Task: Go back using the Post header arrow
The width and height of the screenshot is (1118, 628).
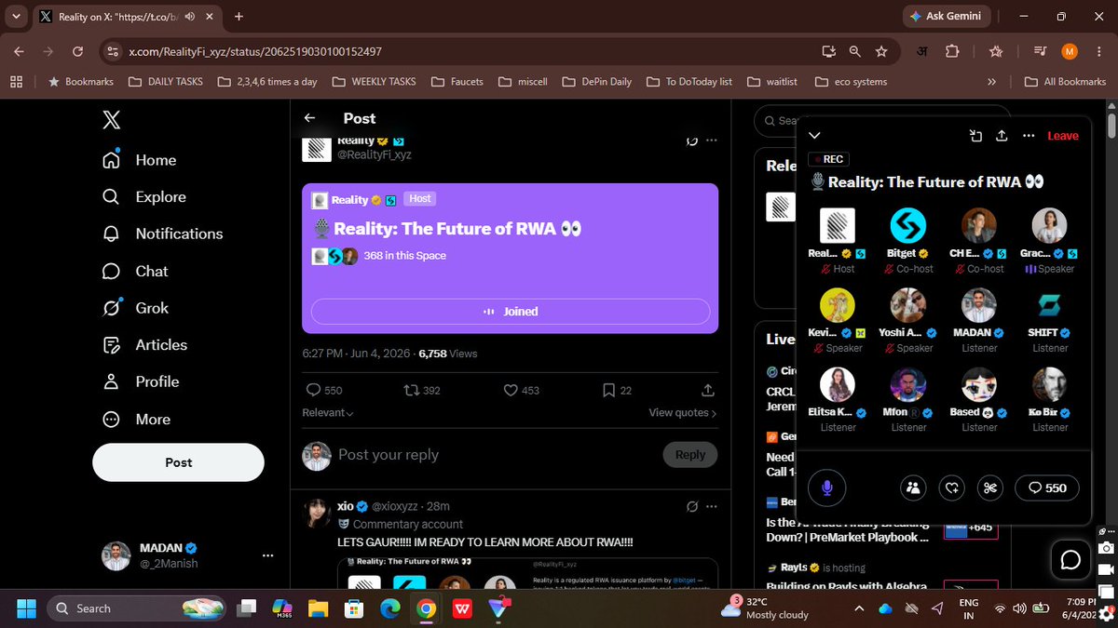Action: (x=309, y=118)
